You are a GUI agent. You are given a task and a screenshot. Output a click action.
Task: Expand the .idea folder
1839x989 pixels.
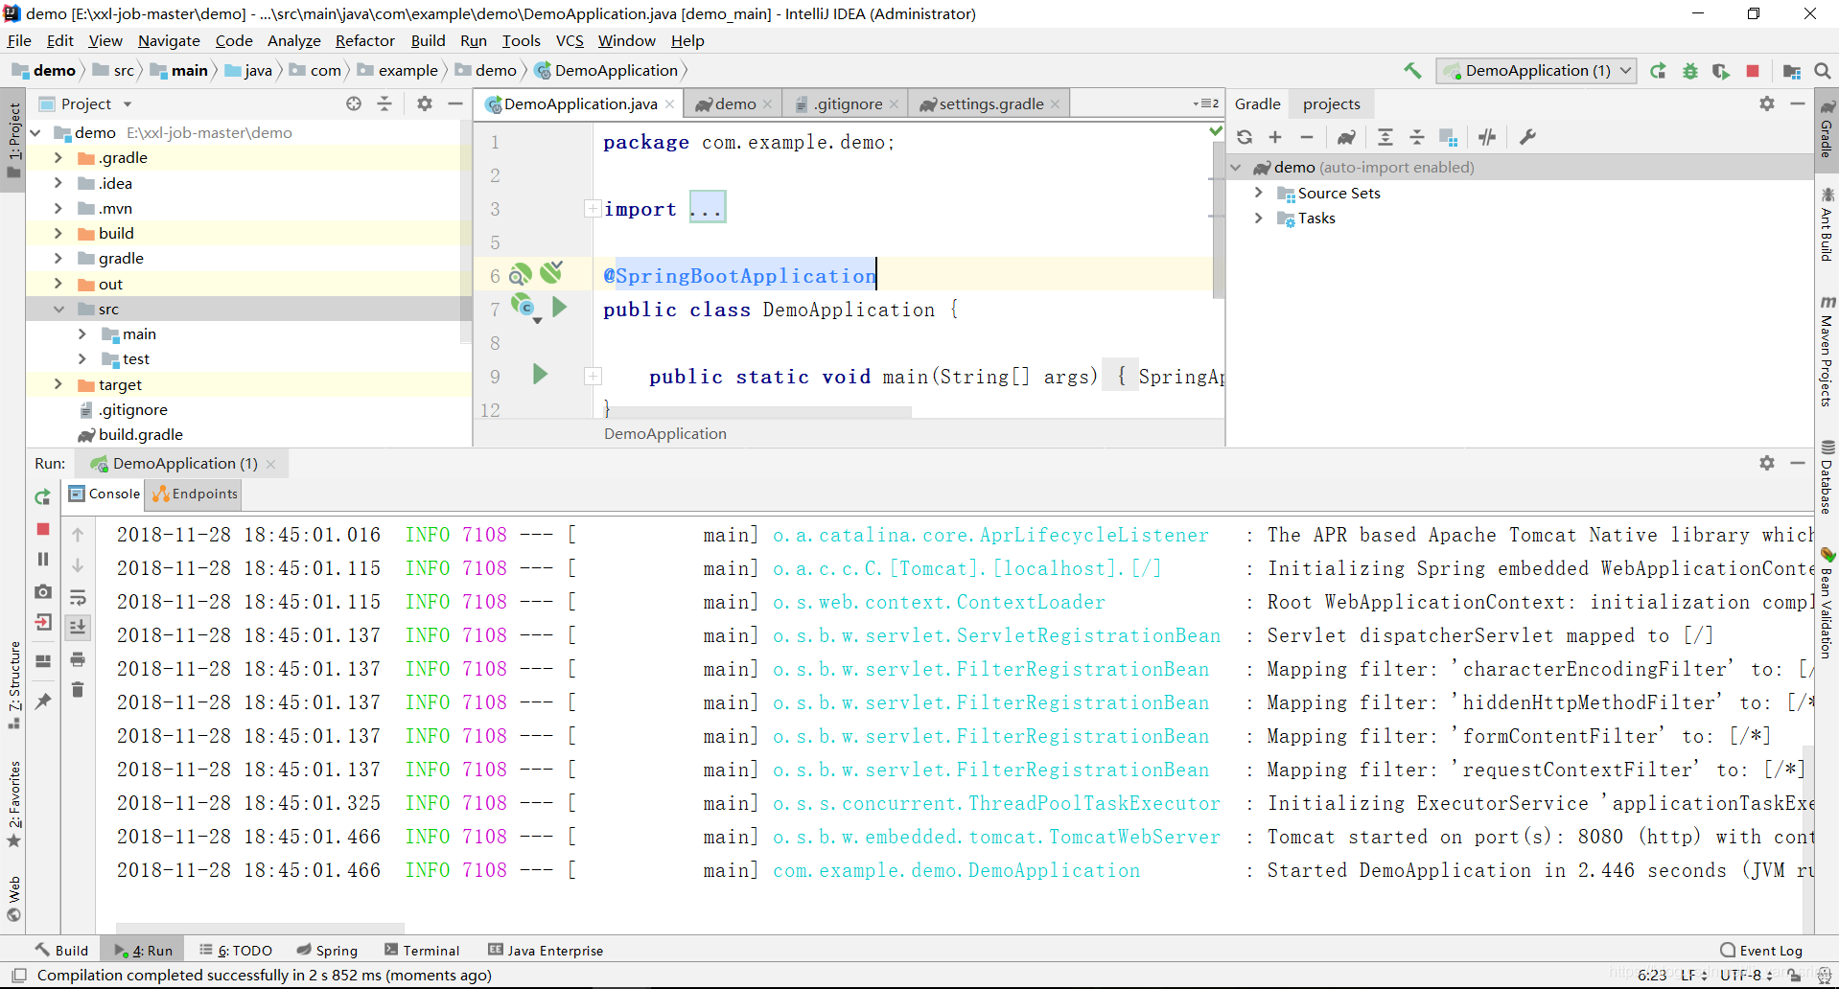[58, 183]
